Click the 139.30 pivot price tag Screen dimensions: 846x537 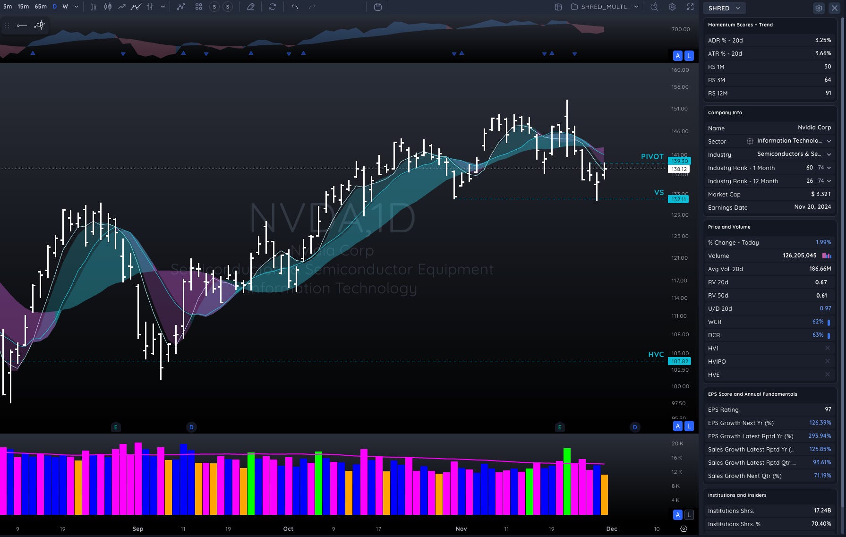(x=679, y=161)
